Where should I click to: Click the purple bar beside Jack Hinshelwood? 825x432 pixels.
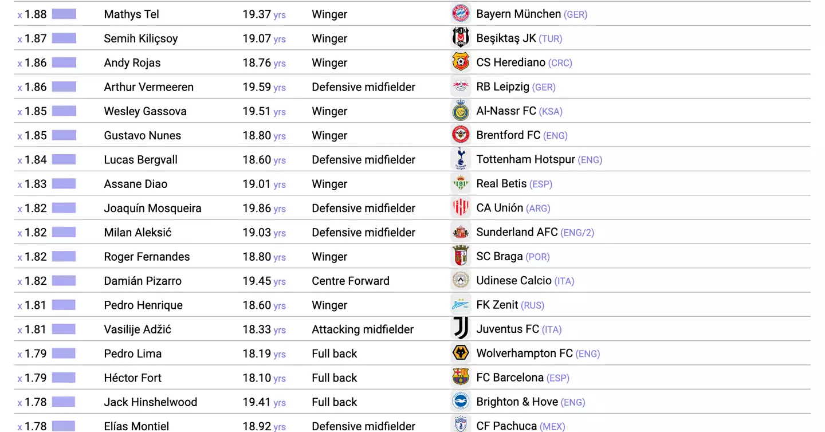(x=64, y=402)
